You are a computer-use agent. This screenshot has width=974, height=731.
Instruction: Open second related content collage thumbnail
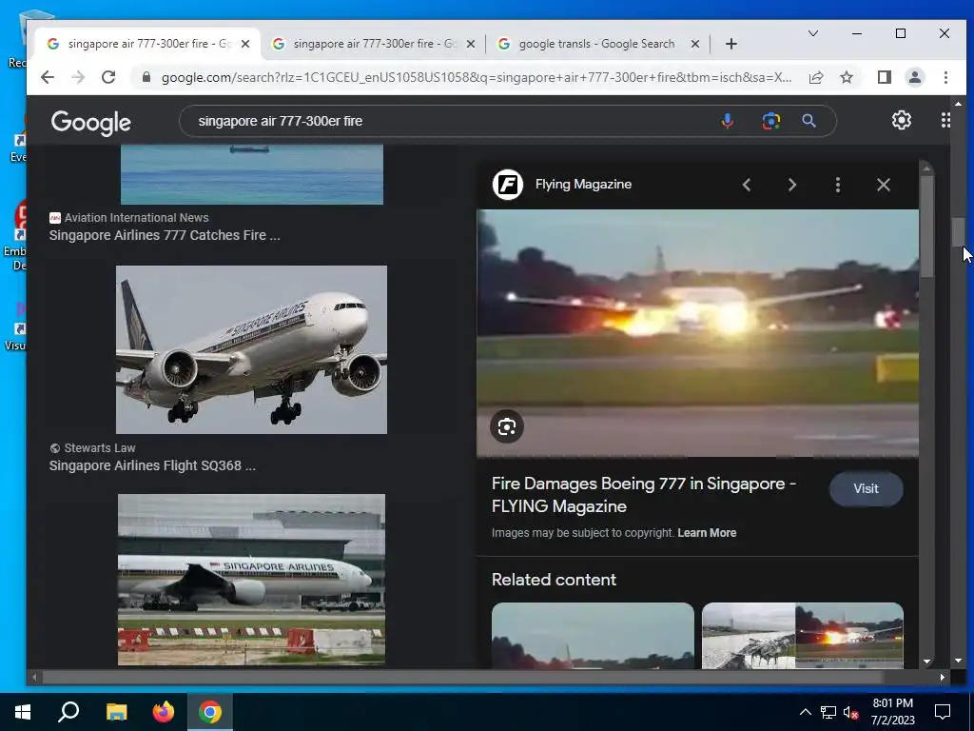803,635
